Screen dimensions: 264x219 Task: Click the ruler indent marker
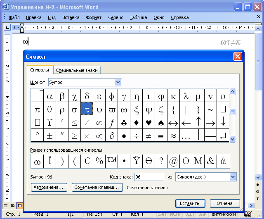pyautogui.click(x=22, y=28)
